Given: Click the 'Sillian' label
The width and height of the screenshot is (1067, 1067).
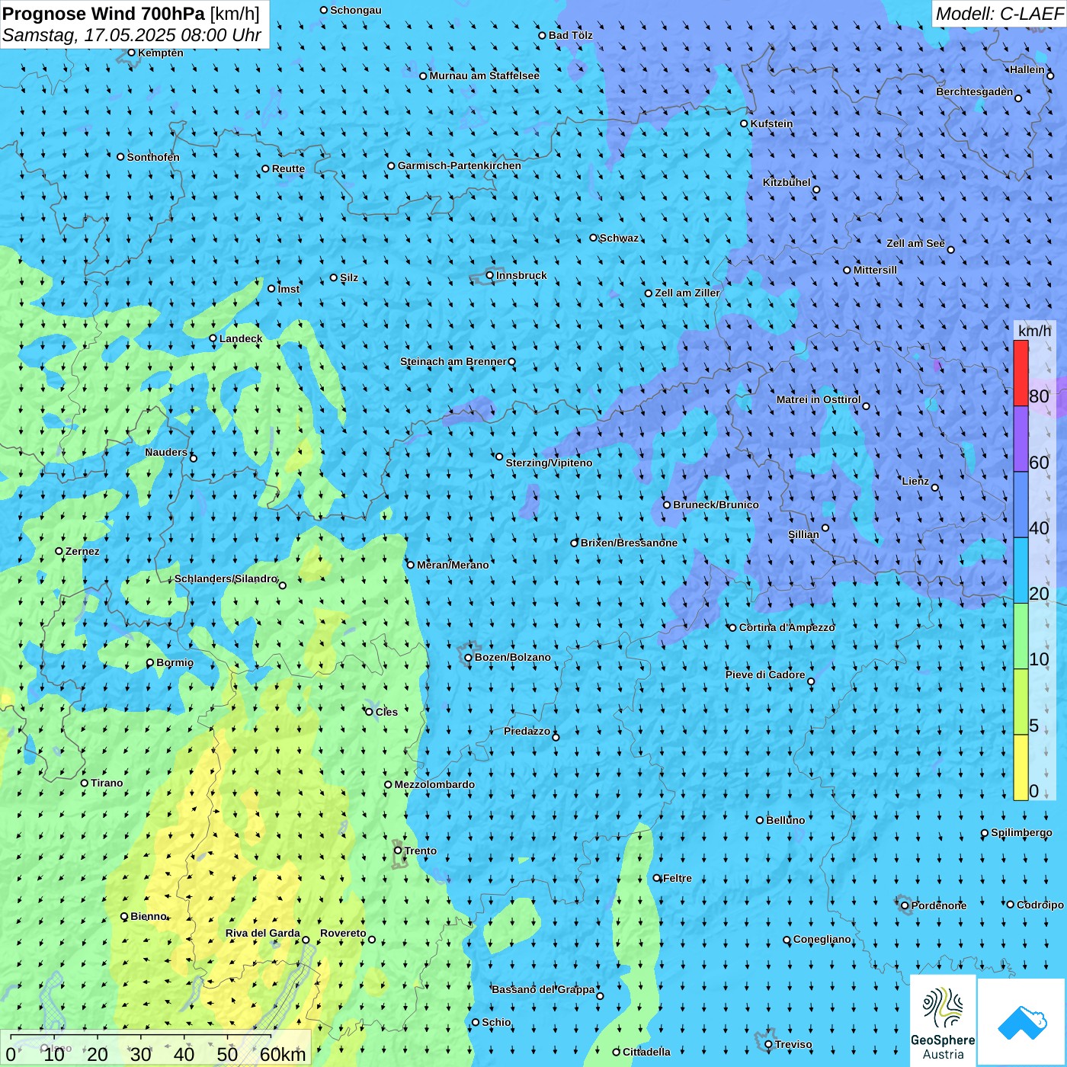Looking at the screenshot, I should coord(803,534).
